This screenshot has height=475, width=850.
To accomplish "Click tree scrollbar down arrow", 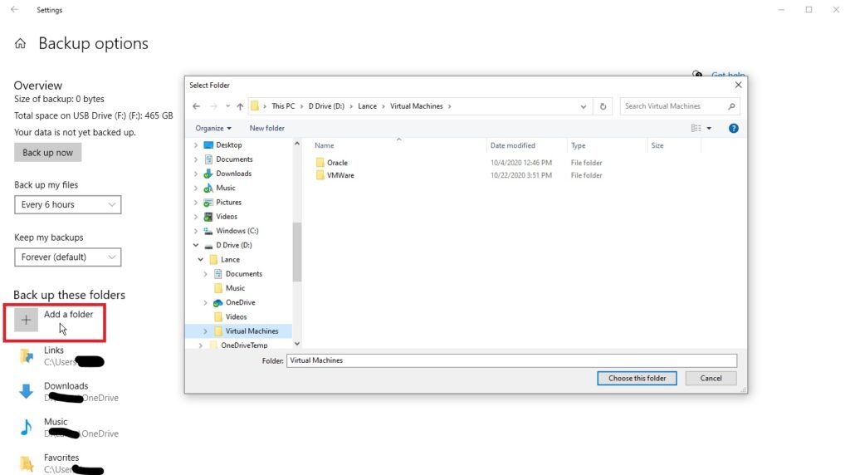I will click(x=297, y=343).
